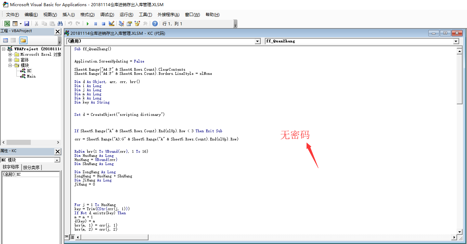Click the VBA application title icon
The image size is (467, 244).
click(x=5, y=4)
